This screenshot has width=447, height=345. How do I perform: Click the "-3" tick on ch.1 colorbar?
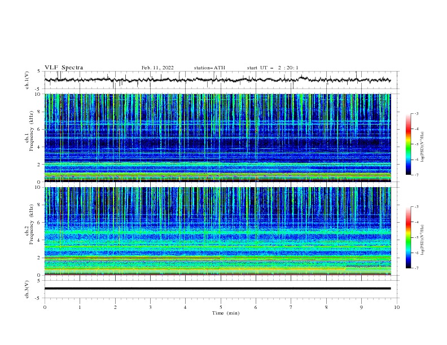tap(417, 113)
